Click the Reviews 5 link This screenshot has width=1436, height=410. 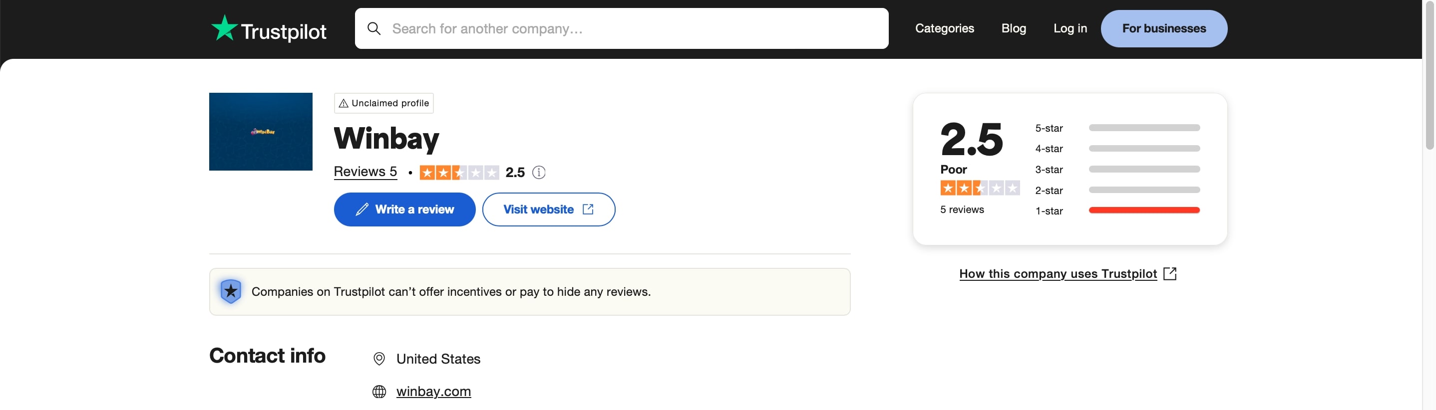365,172
